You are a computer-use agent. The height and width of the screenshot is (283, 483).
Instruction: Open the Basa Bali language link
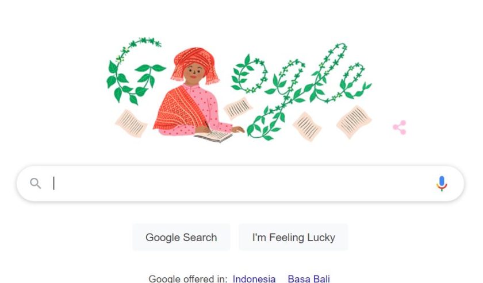click(x=309, y=278)
